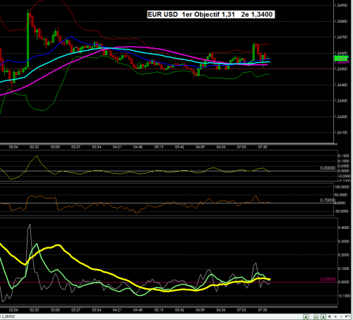Click the 0,00000 label in the first indicator panel

[328, 168]
